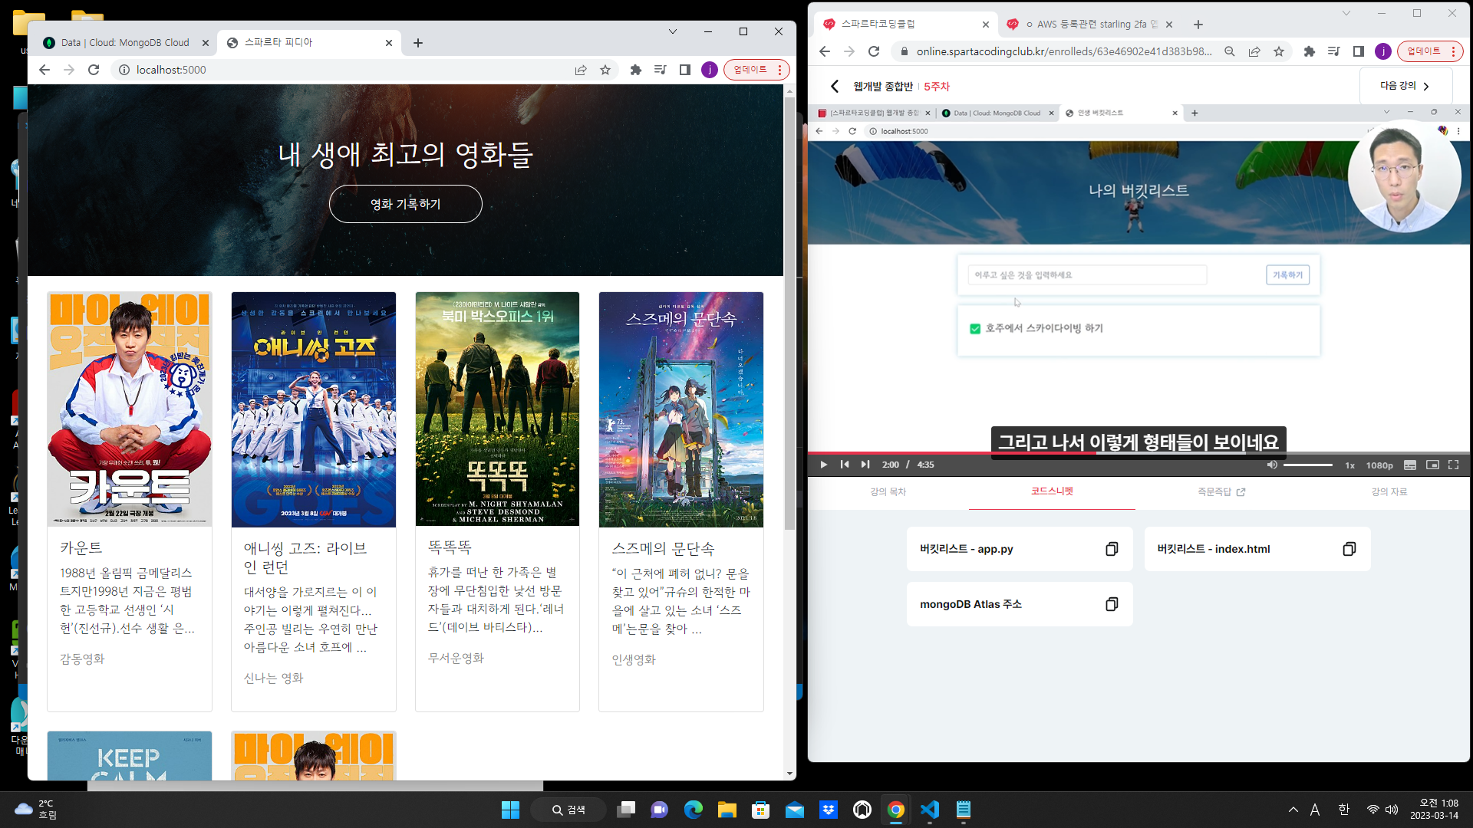Click vertical scrollbar of movie page
1473x828 pixels.
(x=789, y=314)
